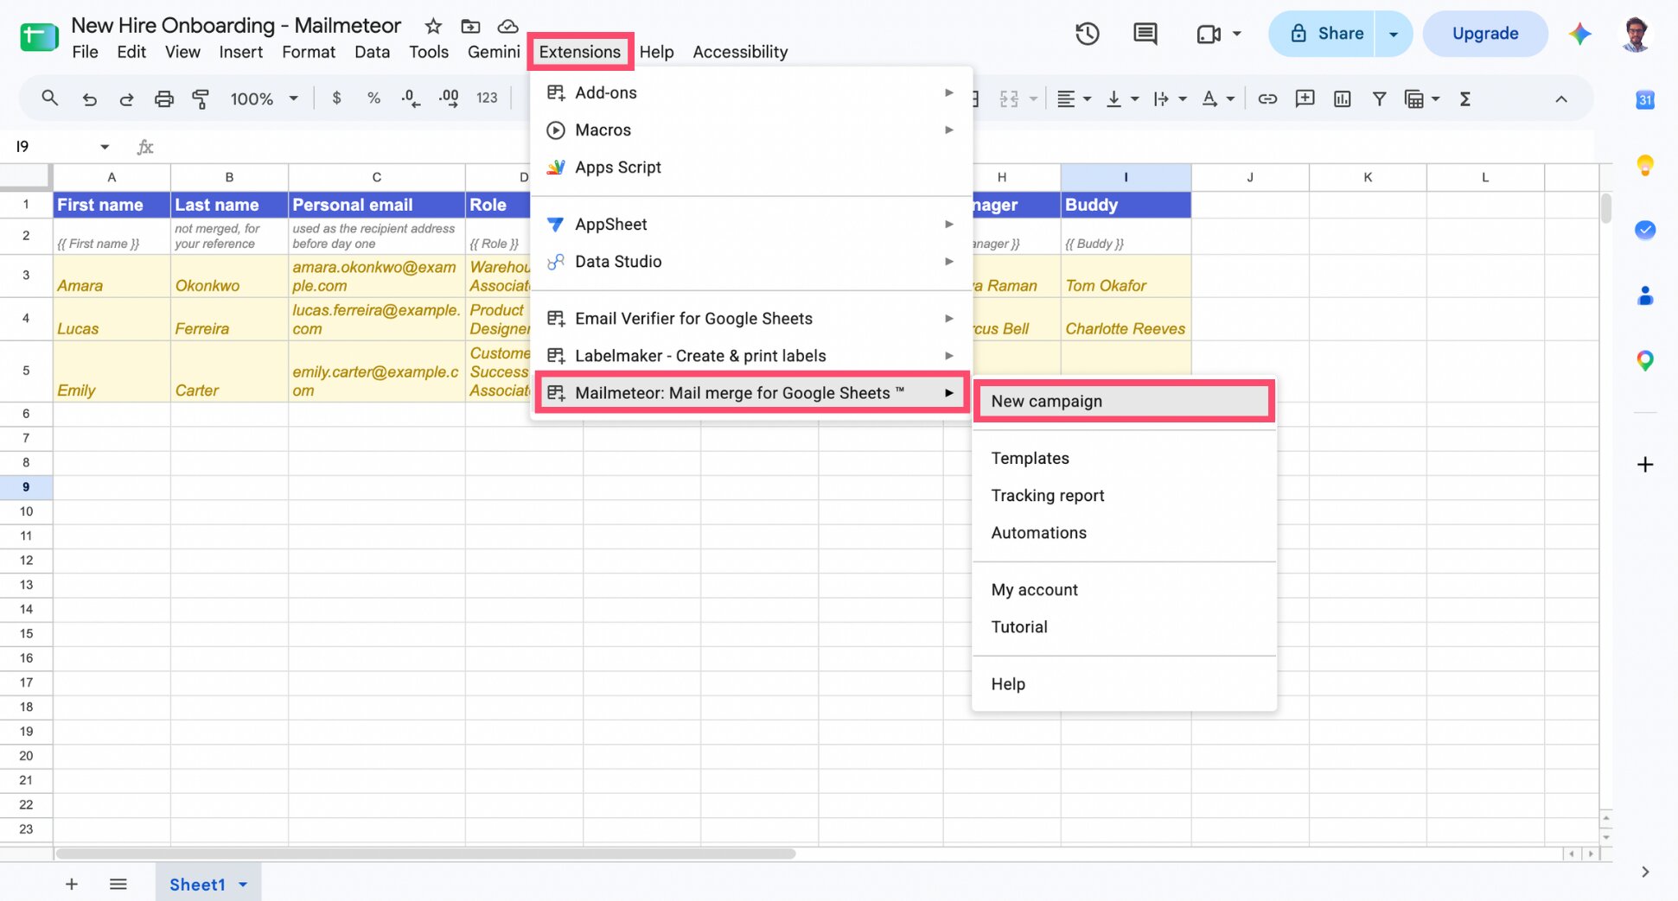Image resolution: width=1678 pixels, height=901 pixels.
Task: Open more number formats 123
Action: [x=487, y=98]
